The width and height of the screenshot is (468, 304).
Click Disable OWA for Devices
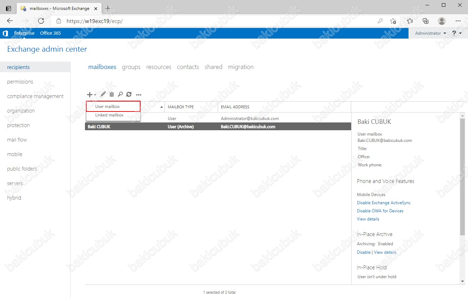(x=380, y=211)
